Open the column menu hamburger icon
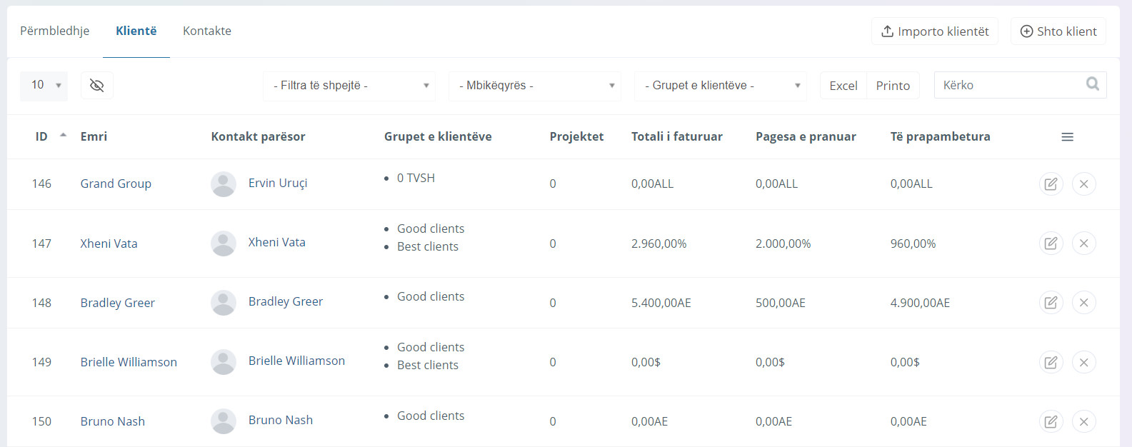Image resolution: width=1132 pixels, height=447 pixels. pyautogui.click(x=1067, y=137)
